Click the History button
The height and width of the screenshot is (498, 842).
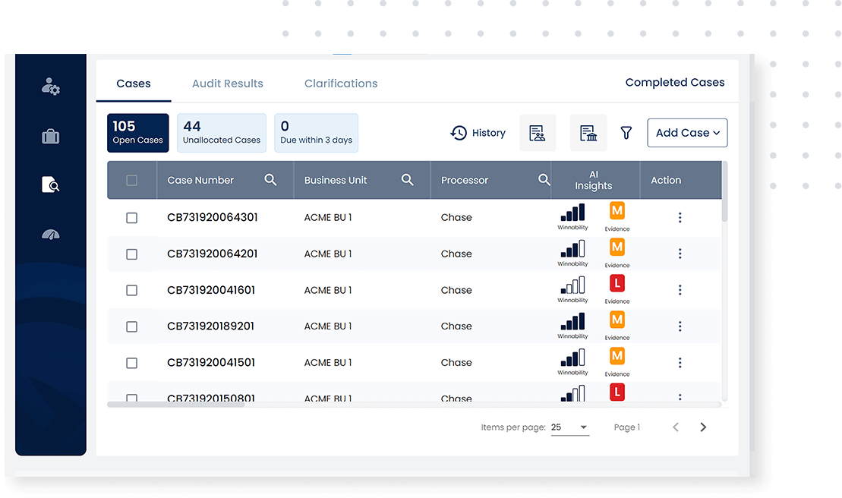click(x=478, y=133)
